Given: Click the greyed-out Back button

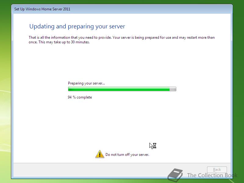Looking at the screenshot, I should pos(217,170).
